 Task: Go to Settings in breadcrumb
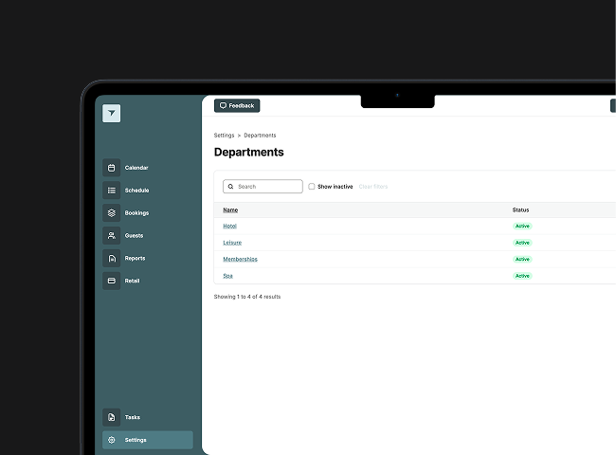[x=224, y=136]
